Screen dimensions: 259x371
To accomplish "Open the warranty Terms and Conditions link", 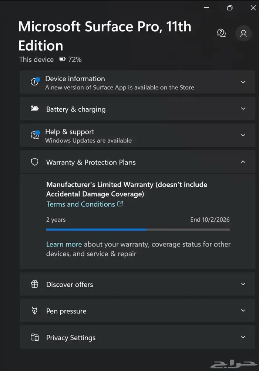I will pyautogui.click(x=81, y=204).
